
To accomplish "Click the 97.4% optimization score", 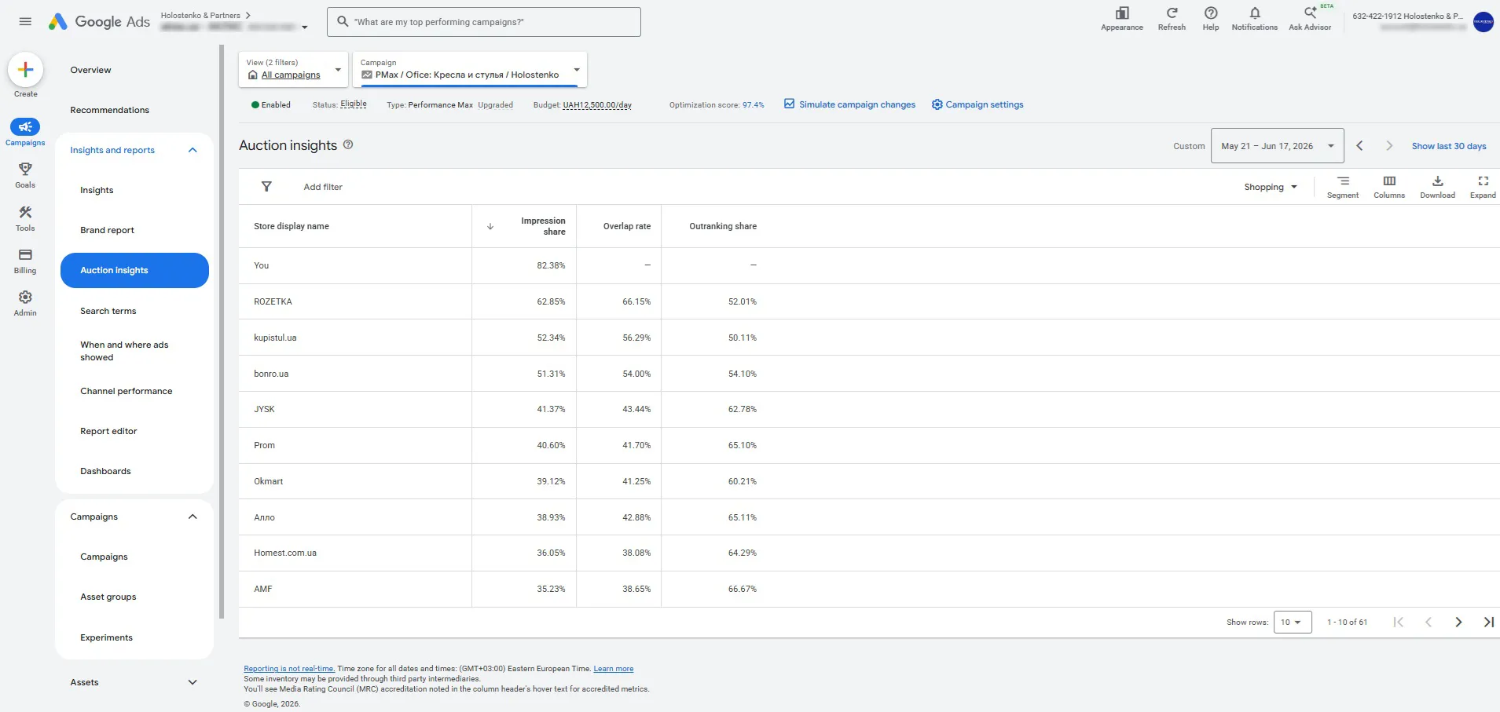I will [753, 104].
